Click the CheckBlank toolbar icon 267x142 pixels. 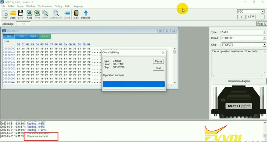56,14
